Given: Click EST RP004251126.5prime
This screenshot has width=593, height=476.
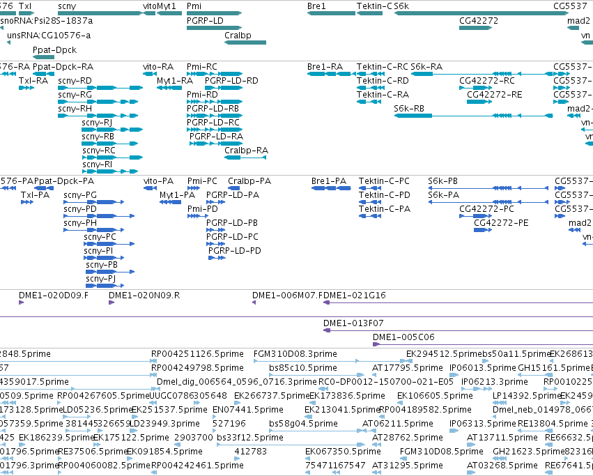Looking at the screenshot, I should tap(154, 361).
